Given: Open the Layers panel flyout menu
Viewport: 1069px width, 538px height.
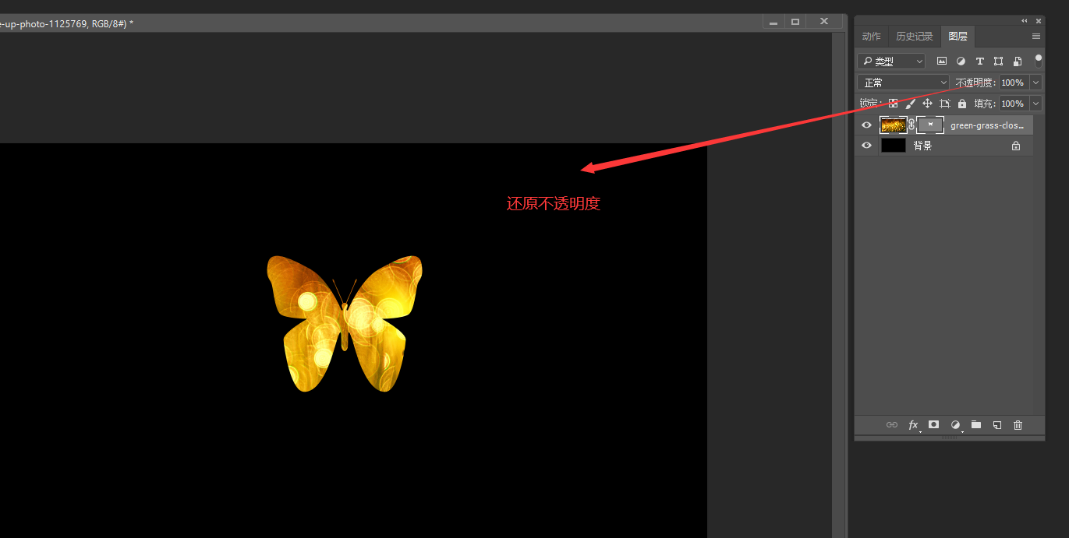Looking at the screenshot, I should [1036, 37].
